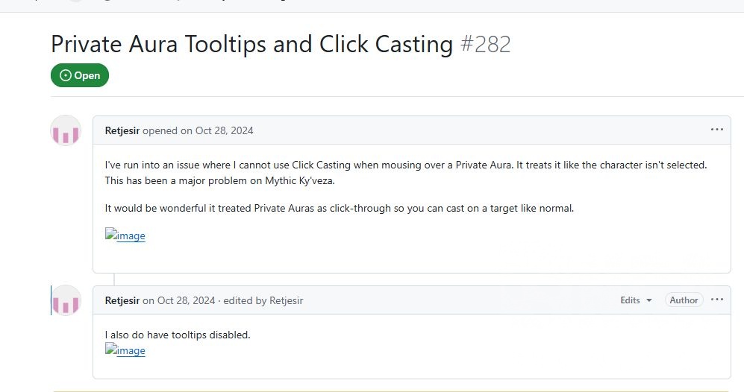Click Retjesir's avatar beside the second comment

(66, 300)
